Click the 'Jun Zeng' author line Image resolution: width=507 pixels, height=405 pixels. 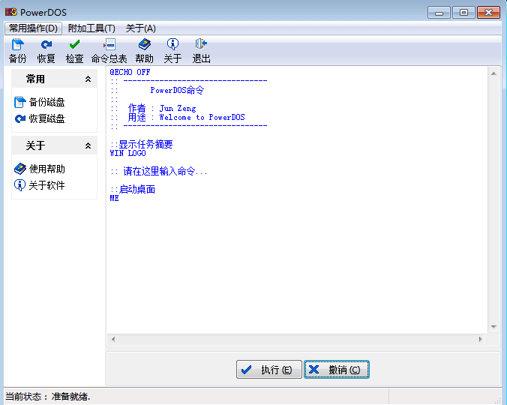[x=178, y=108]
